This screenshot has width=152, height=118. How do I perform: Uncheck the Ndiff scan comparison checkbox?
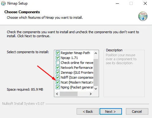58,77
